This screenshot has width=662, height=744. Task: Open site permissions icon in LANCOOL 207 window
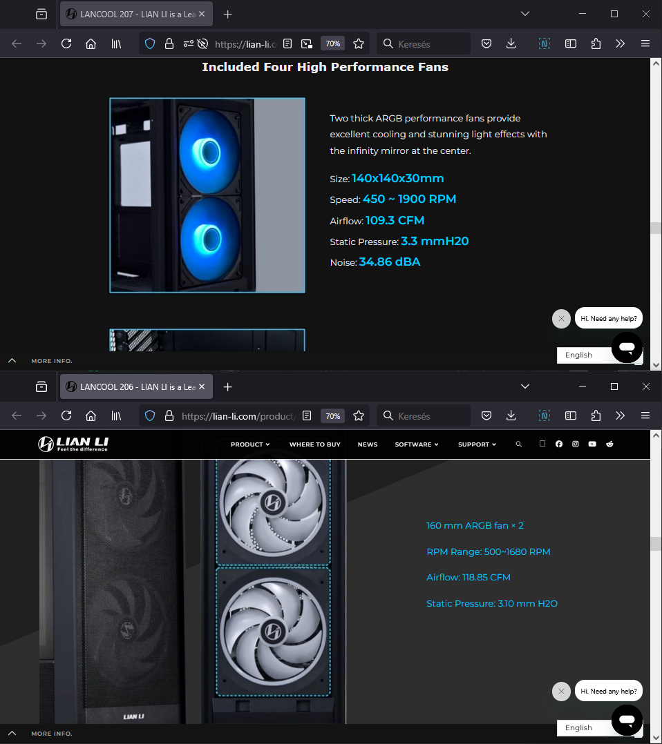(x=188, y=43)
